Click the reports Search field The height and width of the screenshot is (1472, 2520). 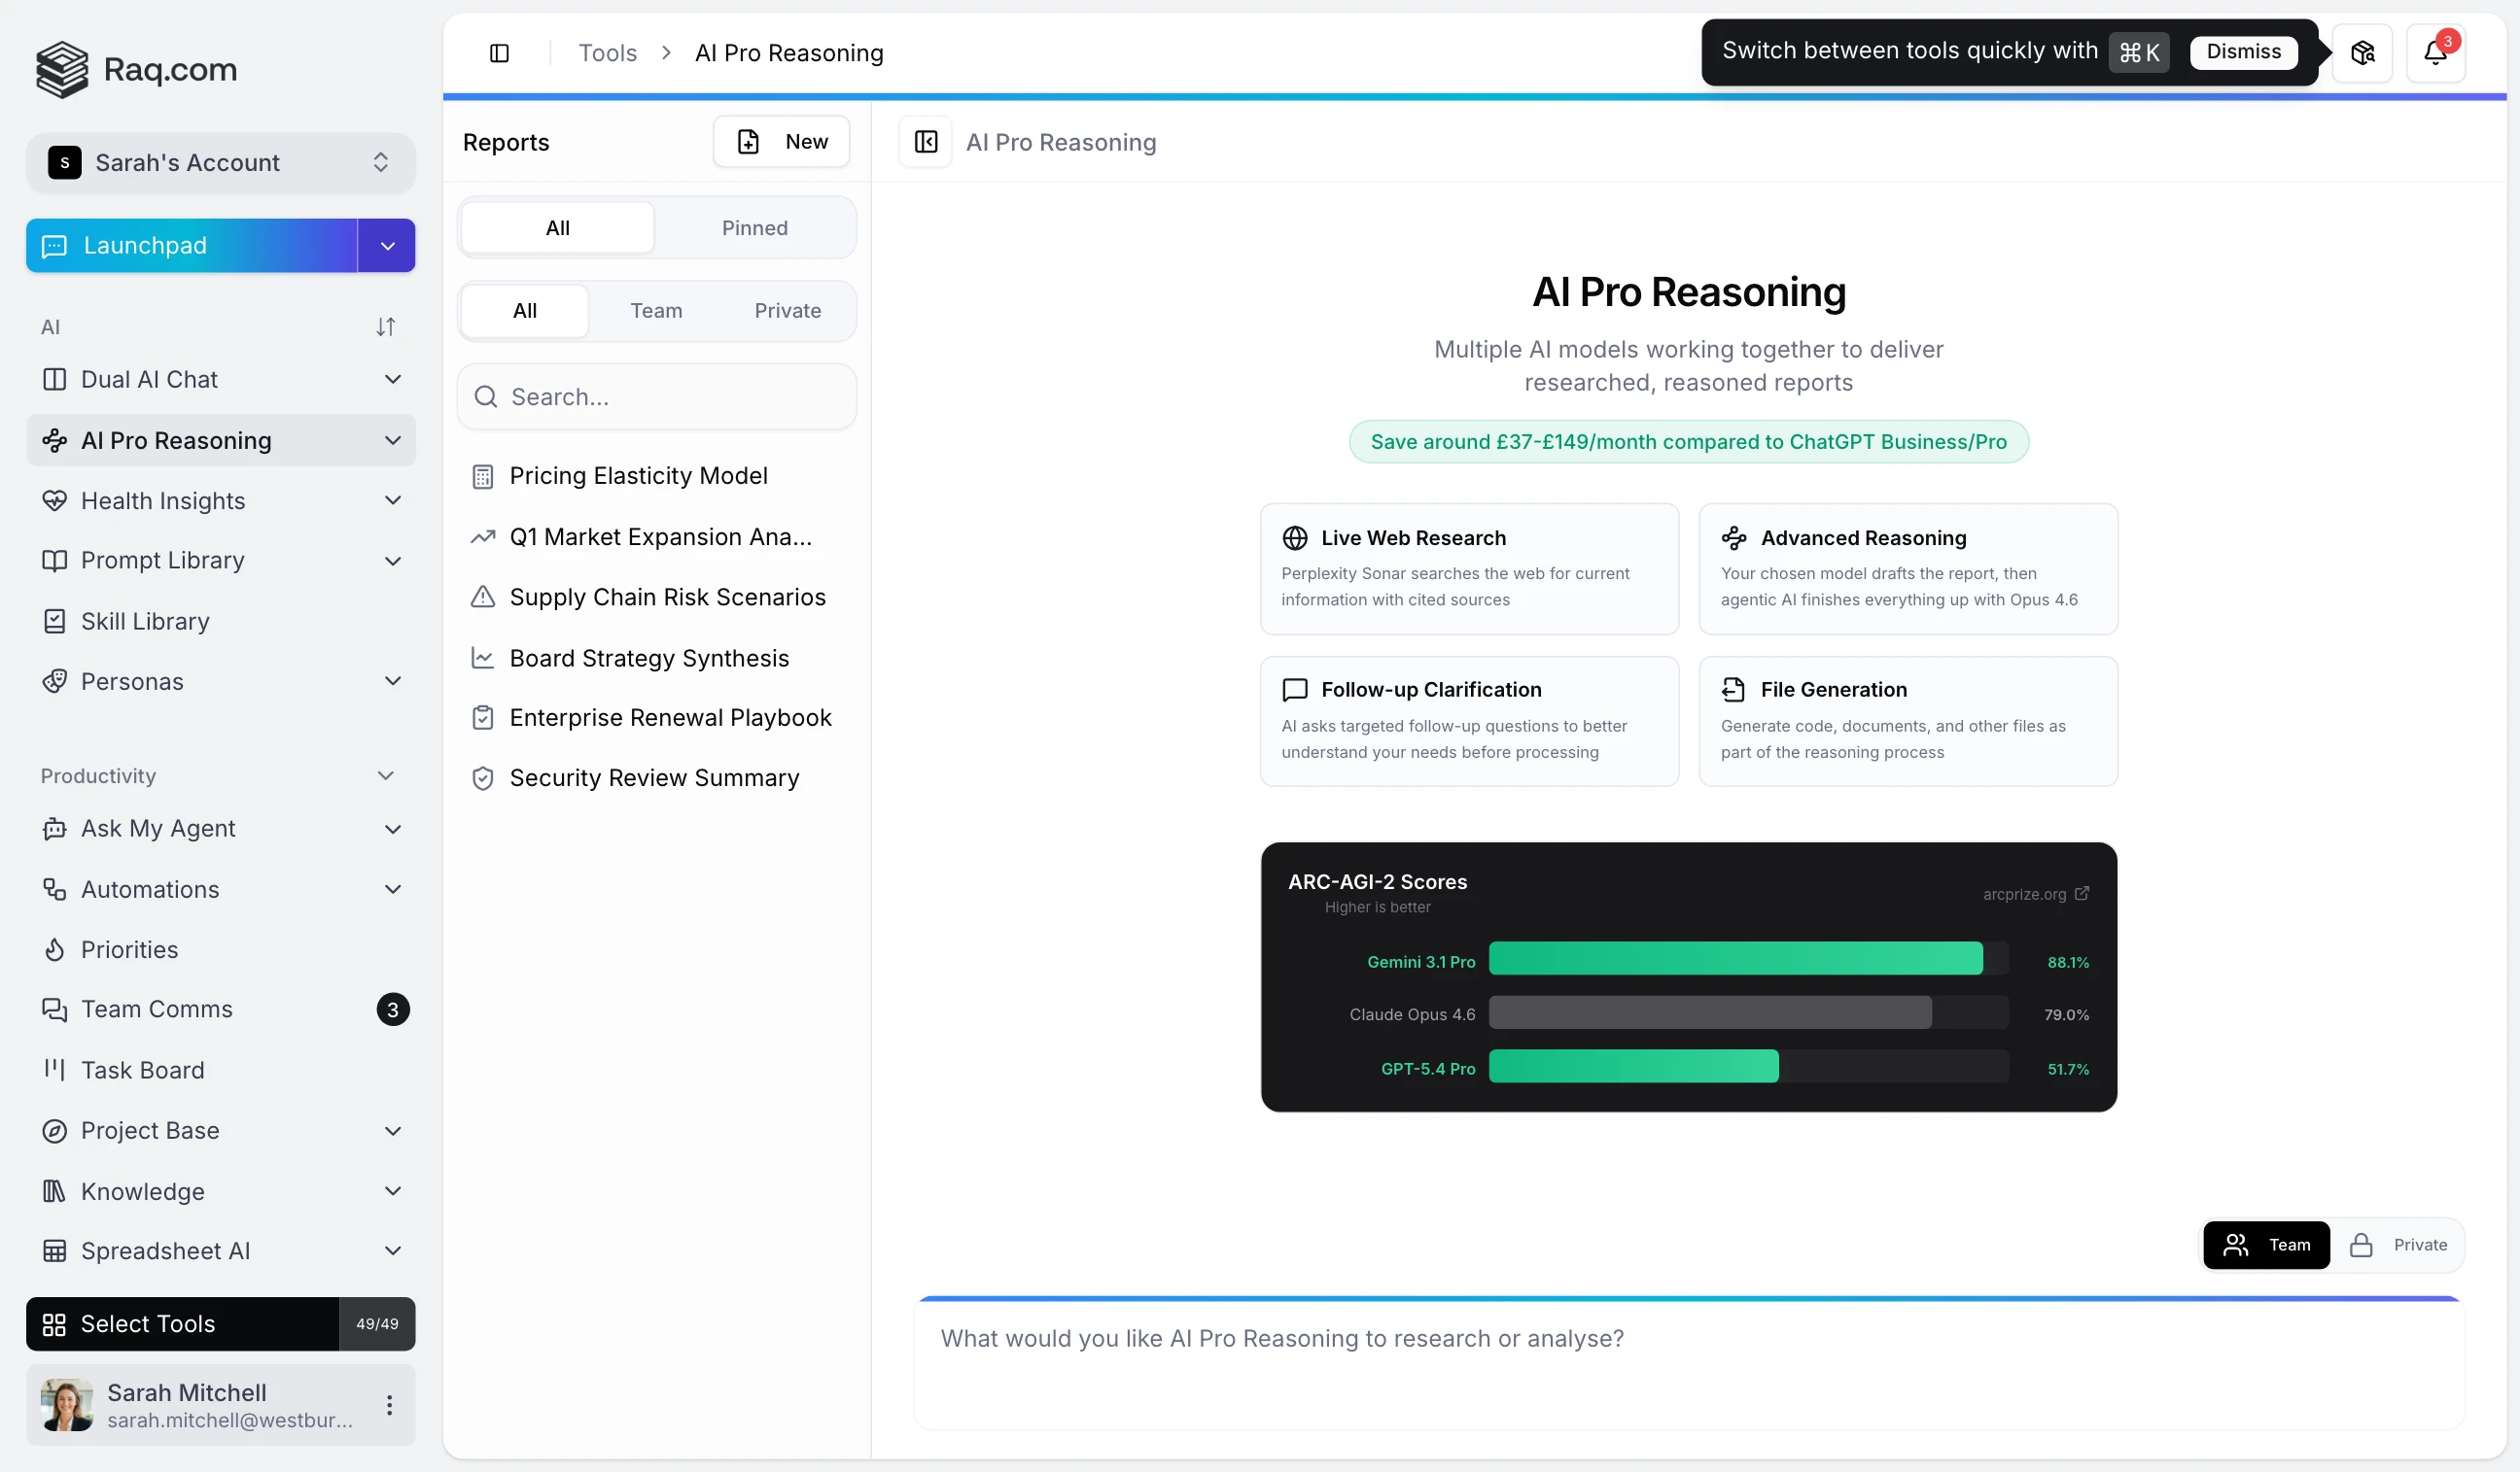pyautogui.click(x=656, y=396)
